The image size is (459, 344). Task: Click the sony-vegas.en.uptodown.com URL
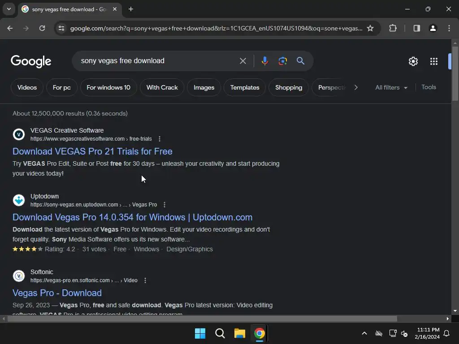pos(94,205)
